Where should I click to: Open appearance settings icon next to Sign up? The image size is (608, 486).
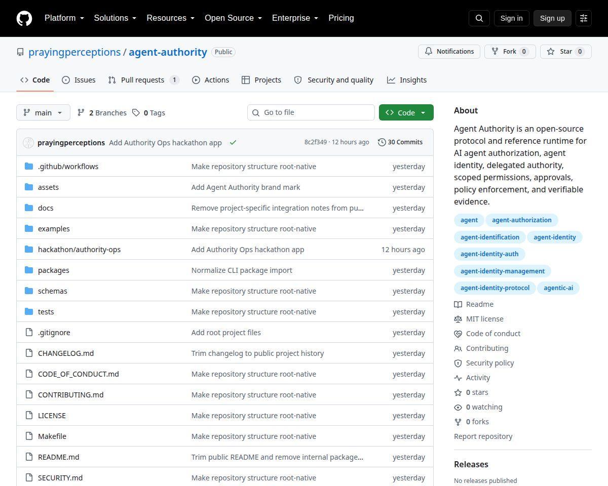coord(584,18)
